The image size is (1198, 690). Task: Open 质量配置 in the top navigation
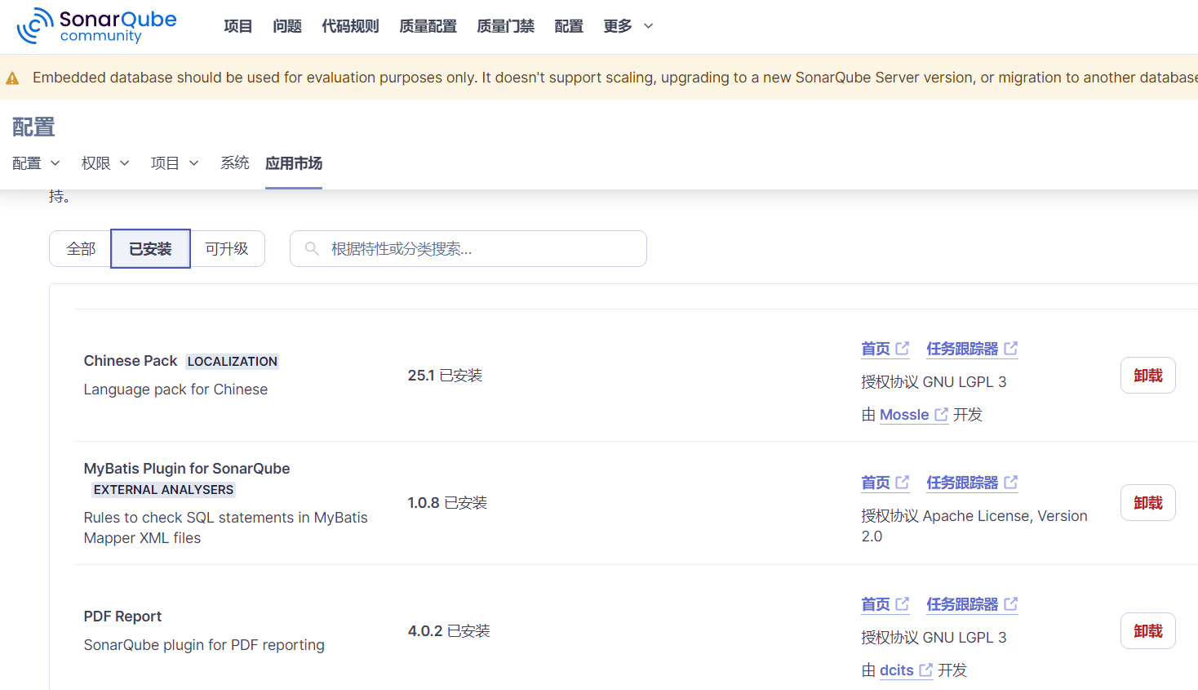(428, 26)
